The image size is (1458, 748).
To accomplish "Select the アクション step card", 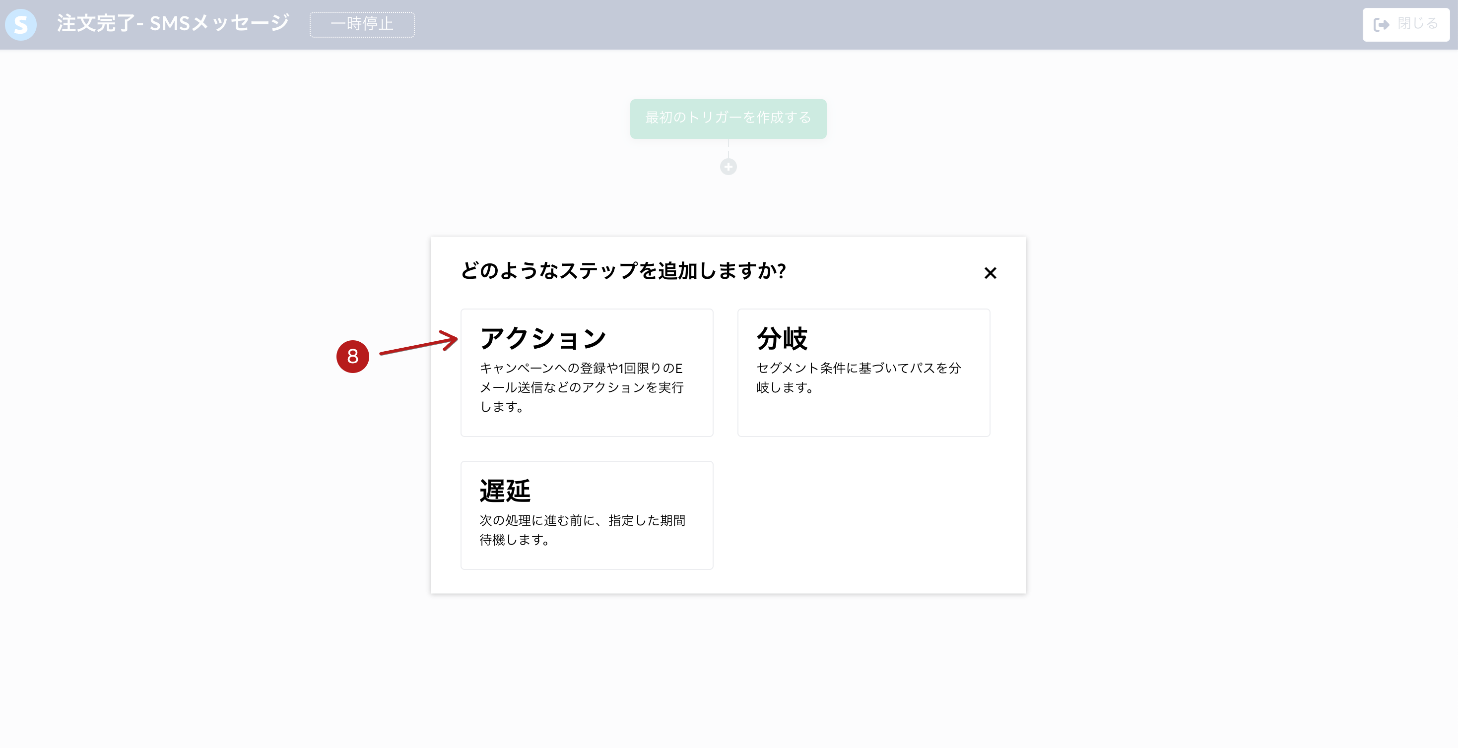I will [x=587, y=373].
